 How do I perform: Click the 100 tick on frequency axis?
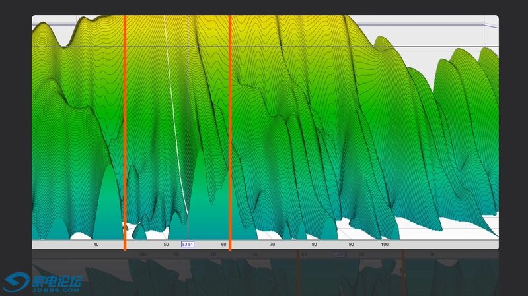click(385, 245)
